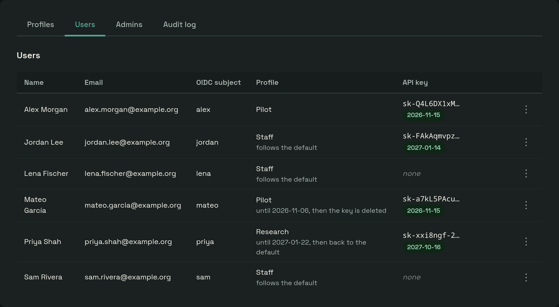This screenshot has width=559, height=307.
Task: Click the 2027-10-16 expiry badge
Action: (x=424, y=247)
